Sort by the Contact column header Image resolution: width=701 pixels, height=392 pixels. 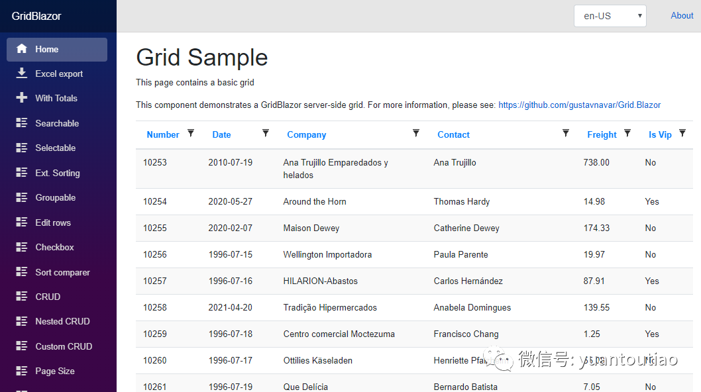(453, 134)
